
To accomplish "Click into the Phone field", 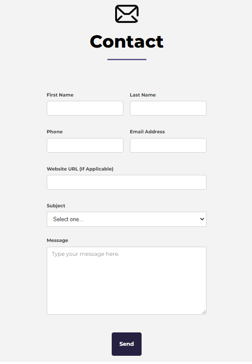I will pyautogui.click(x=85, y=145).
